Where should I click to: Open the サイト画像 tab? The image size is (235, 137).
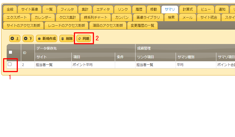click(30, 9)
